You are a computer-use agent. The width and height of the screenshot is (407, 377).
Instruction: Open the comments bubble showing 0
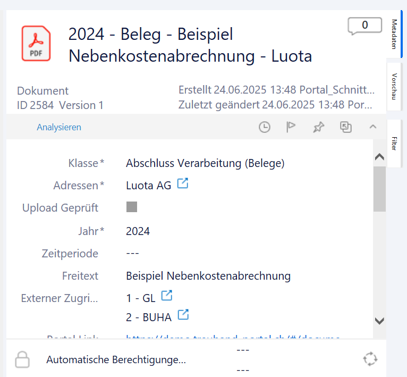click(364, 26)
